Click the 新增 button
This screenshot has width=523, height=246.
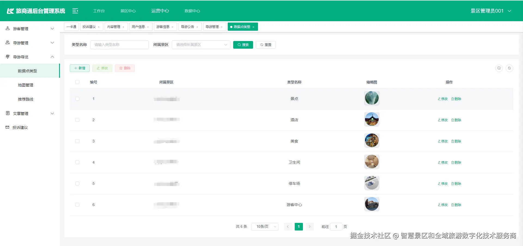click(x=80, y=68)
